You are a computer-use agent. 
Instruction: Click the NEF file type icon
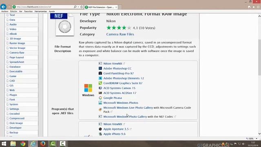point(62,24)
